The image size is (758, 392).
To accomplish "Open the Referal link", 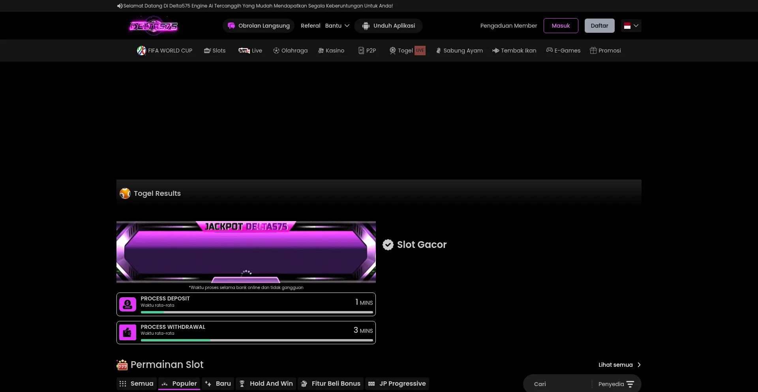I will pos(311,26).
